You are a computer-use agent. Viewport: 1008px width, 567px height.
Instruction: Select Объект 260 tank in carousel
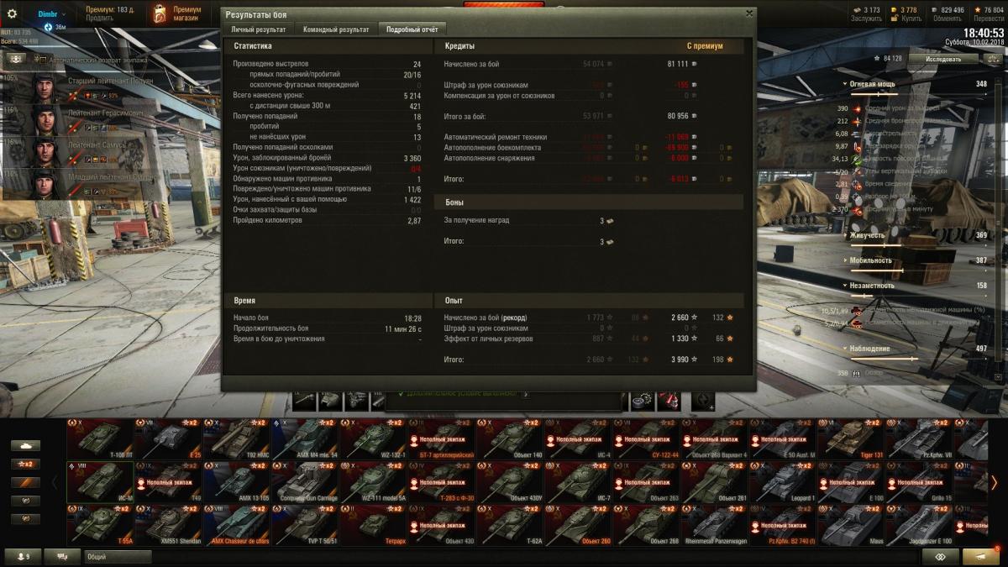pos(577,525)
